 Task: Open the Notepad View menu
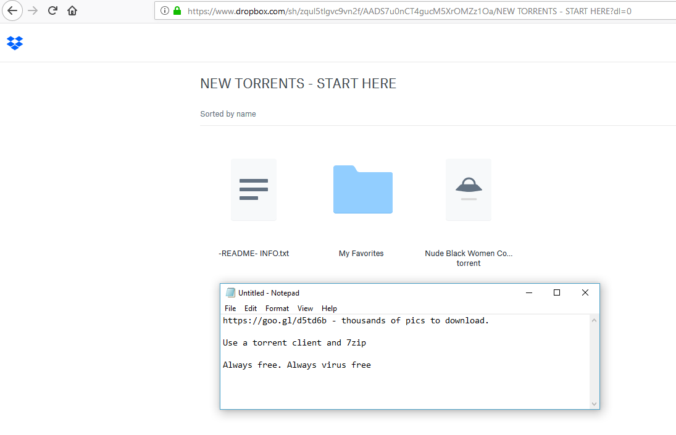point(305,309)
